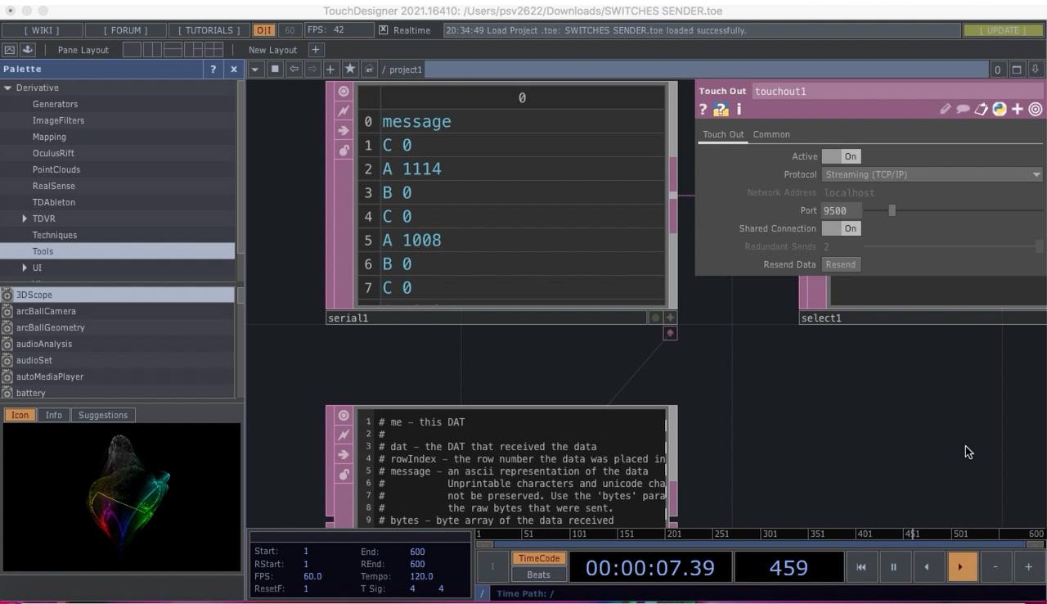The image size is (1047, 604).
Task: Collapse the Derivative palette folder
Action: [x=8, y=88]
